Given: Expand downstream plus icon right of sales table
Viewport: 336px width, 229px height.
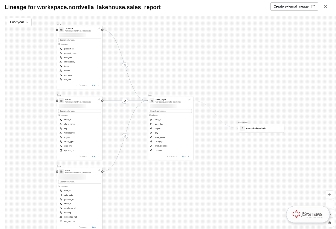Looking at the screenshot, I should tap(102, 171).
